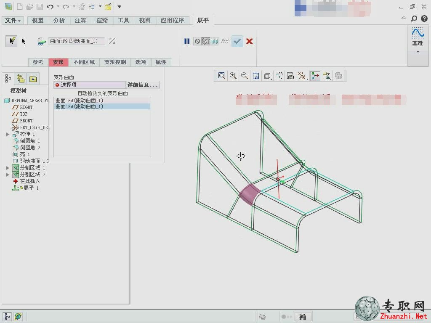Open the Undo history dropdown arrow

(x=58, y=7)
